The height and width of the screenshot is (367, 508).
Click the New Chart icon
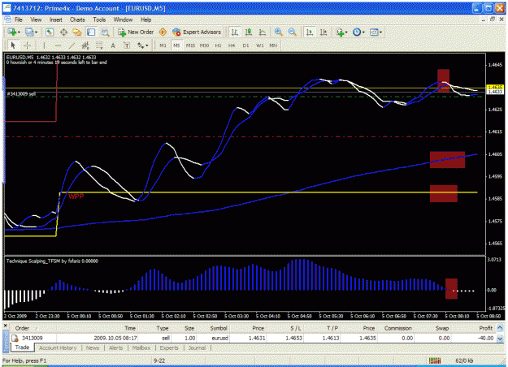11,32
